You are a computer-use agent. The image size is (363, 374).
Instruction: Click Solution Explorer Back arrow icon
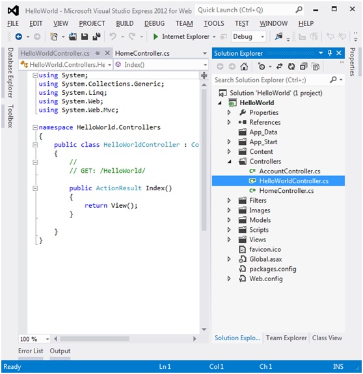pyautogui.click(x=220, y=66)
